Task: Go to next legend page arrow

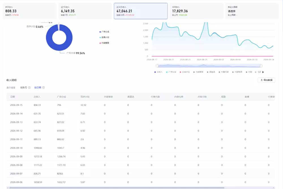Action: [263, 72]
